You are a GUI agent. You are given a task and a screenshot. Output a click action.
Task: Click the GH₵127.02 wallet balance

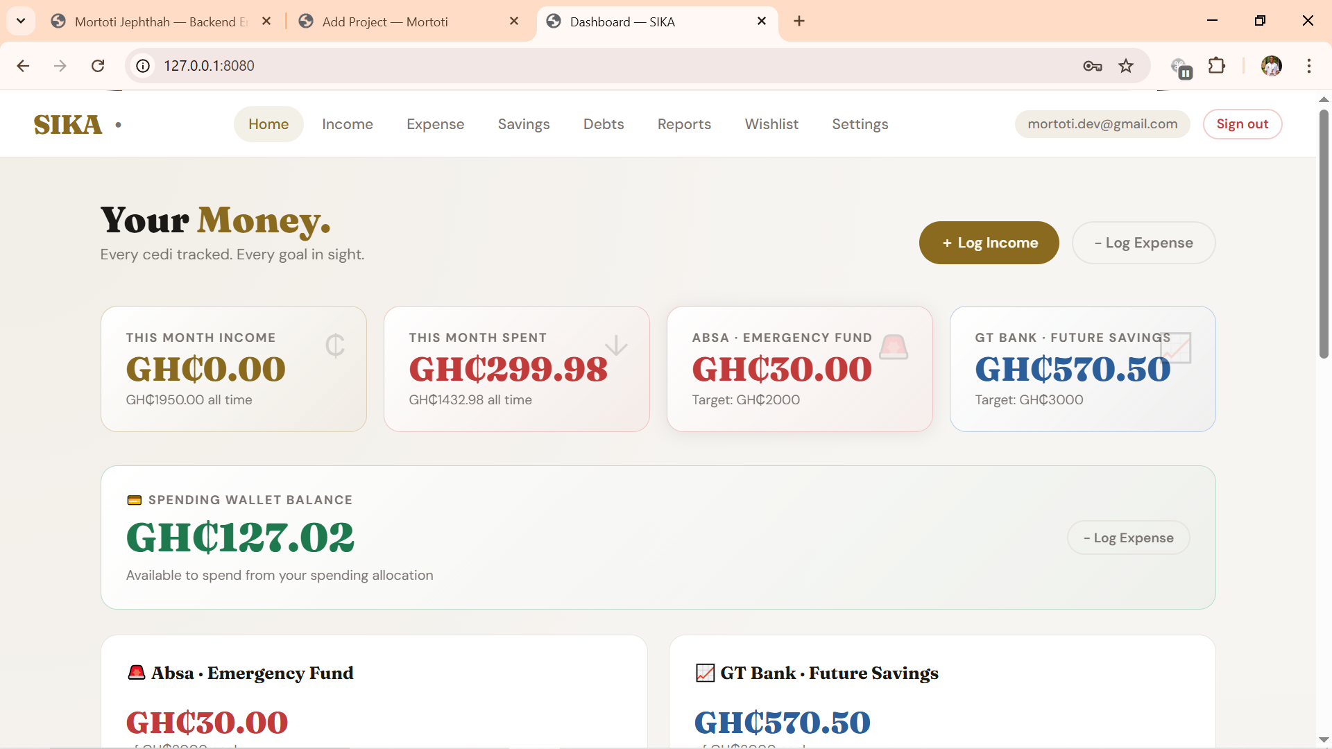240,537
